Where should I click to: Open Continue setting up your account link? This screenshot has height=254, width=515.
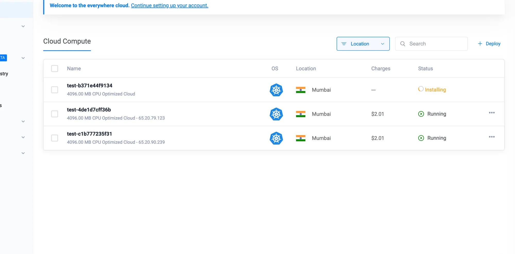point(169,5)
